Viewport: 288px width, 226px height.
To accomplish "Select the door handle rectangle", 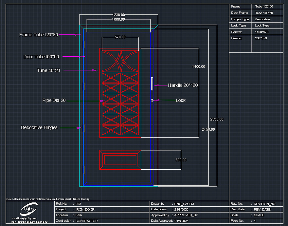I will tap(152, 84).
